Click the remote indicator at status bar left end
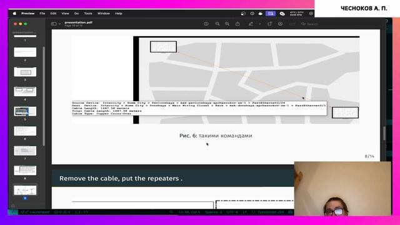400x225 pixels. click(x=12, y=212)
